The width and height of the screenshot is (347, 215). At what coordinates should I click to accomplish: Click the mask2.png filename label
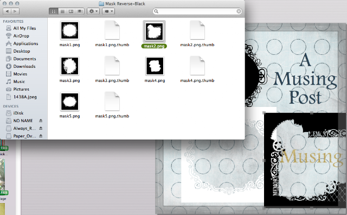click(154, 46)
